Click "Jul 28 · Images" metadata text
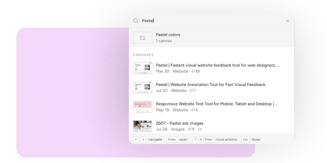 pos(170,129)
